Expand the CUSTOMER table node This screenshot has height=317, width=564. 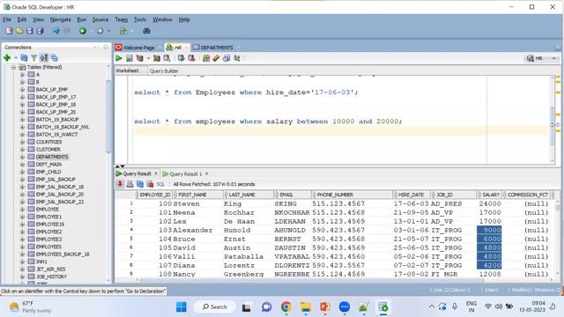(x=22, y=150)
